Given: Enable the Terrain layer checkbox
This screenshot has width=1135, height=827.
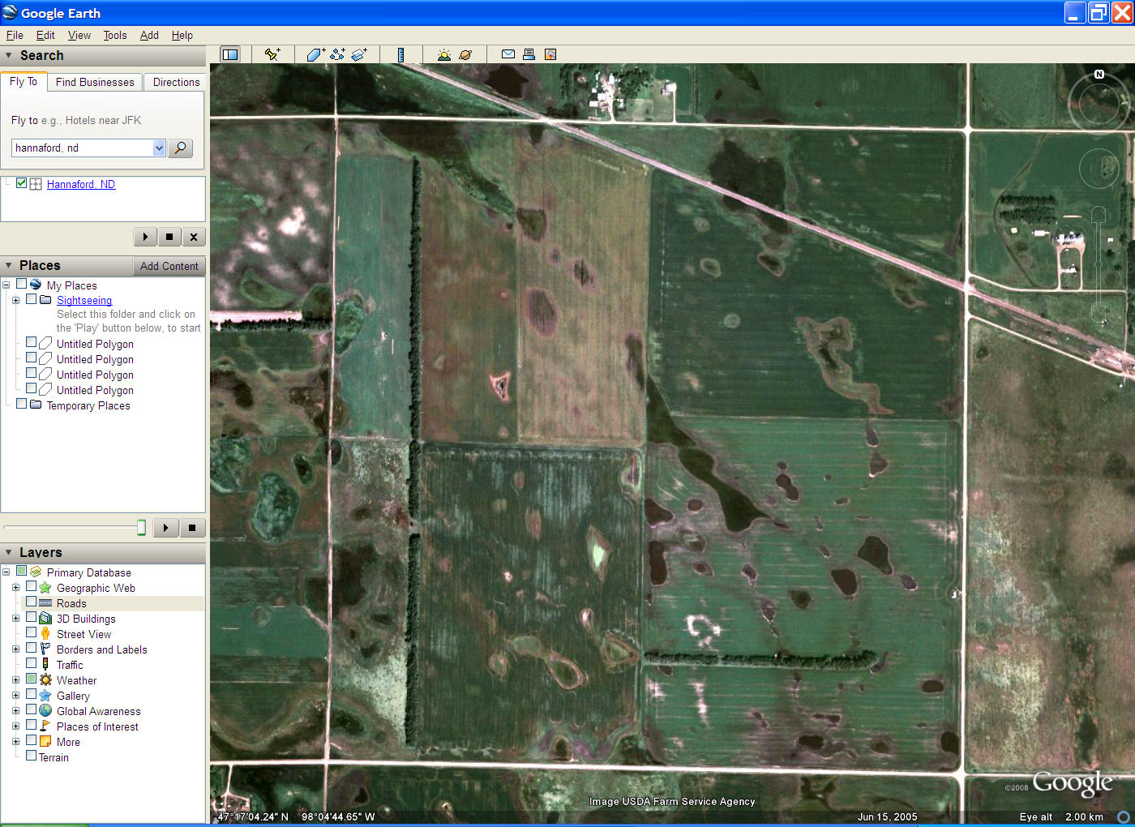Looking at the screenshot, I should click(x=32, y=756).
